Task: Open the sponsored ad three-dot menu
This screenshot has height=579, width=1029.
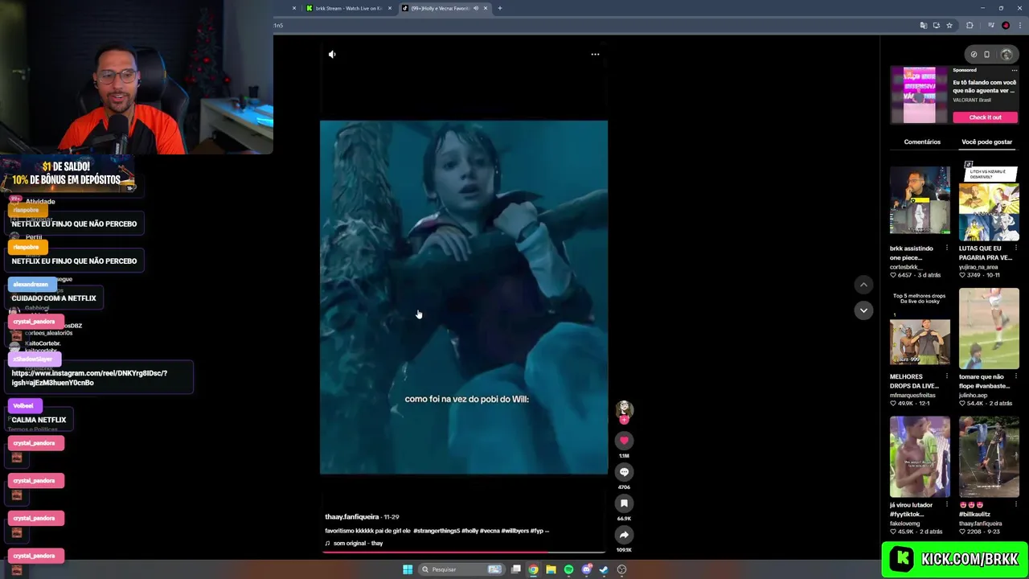Action: pyautogui.click(x=1015, y=70)
